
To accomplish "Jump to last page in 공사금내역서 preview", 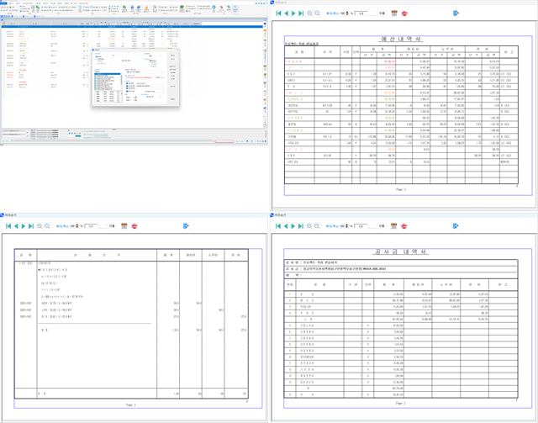I will click(x=301, y=226).
